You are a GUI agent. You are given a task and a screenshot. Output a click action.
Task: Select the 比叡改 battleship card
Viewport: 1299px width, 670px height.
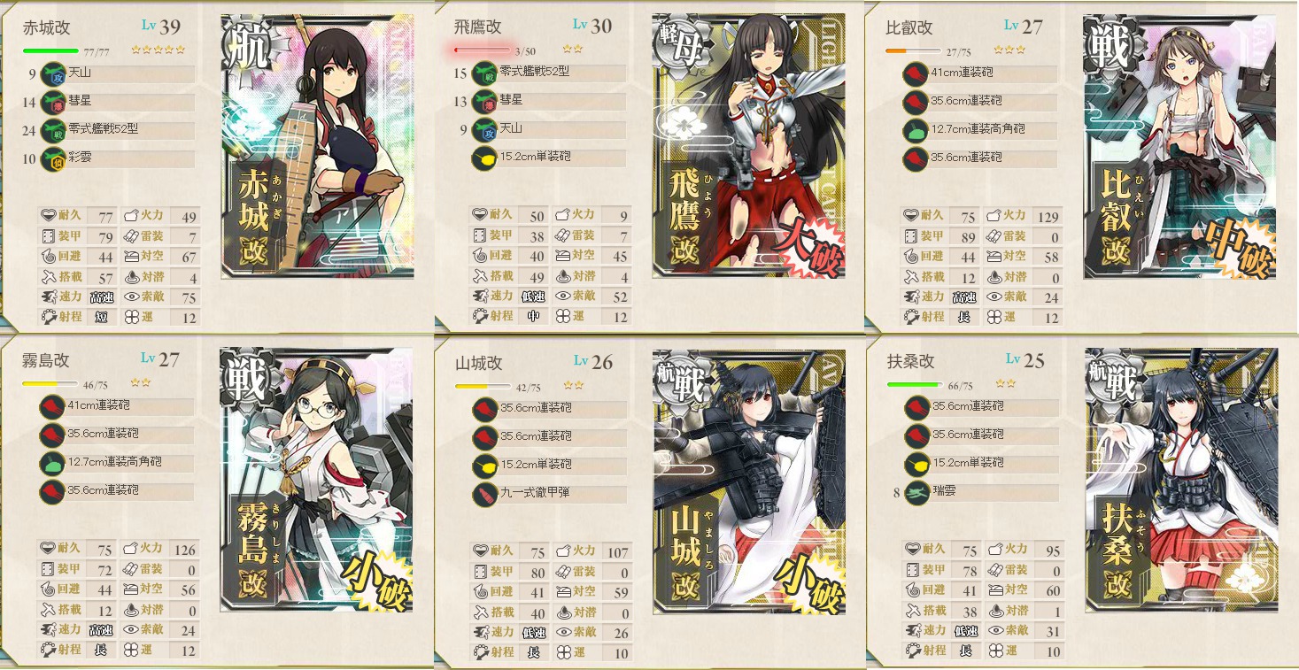pos(1180,145)
